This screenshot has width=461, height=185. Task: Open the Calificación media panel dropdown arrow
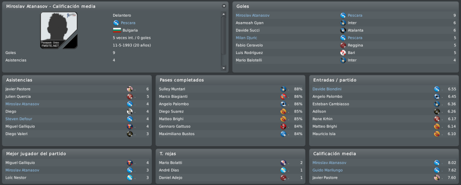pyautogui.click(x=224, y=6)
